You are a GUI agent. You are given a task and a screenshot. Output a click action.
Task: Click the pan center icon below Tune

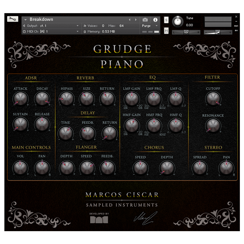click(x=186, y=32)
